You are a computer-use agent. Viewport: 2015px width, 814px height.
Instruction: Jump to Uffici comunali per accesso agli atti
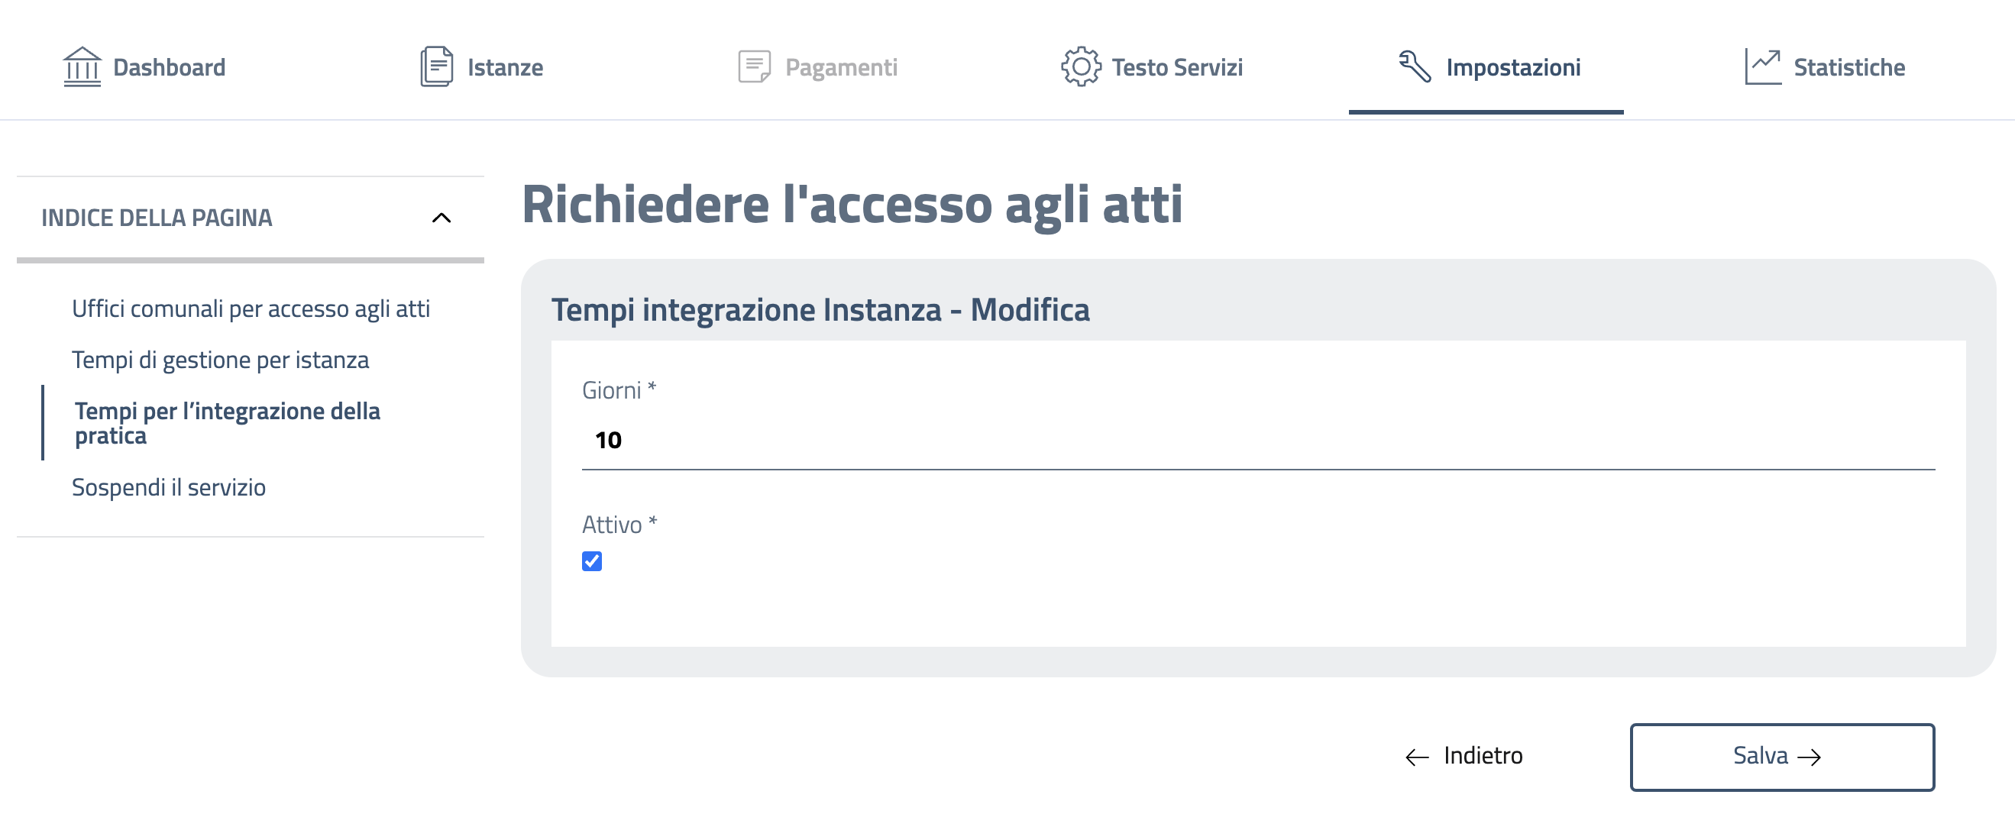pos(251,308)
